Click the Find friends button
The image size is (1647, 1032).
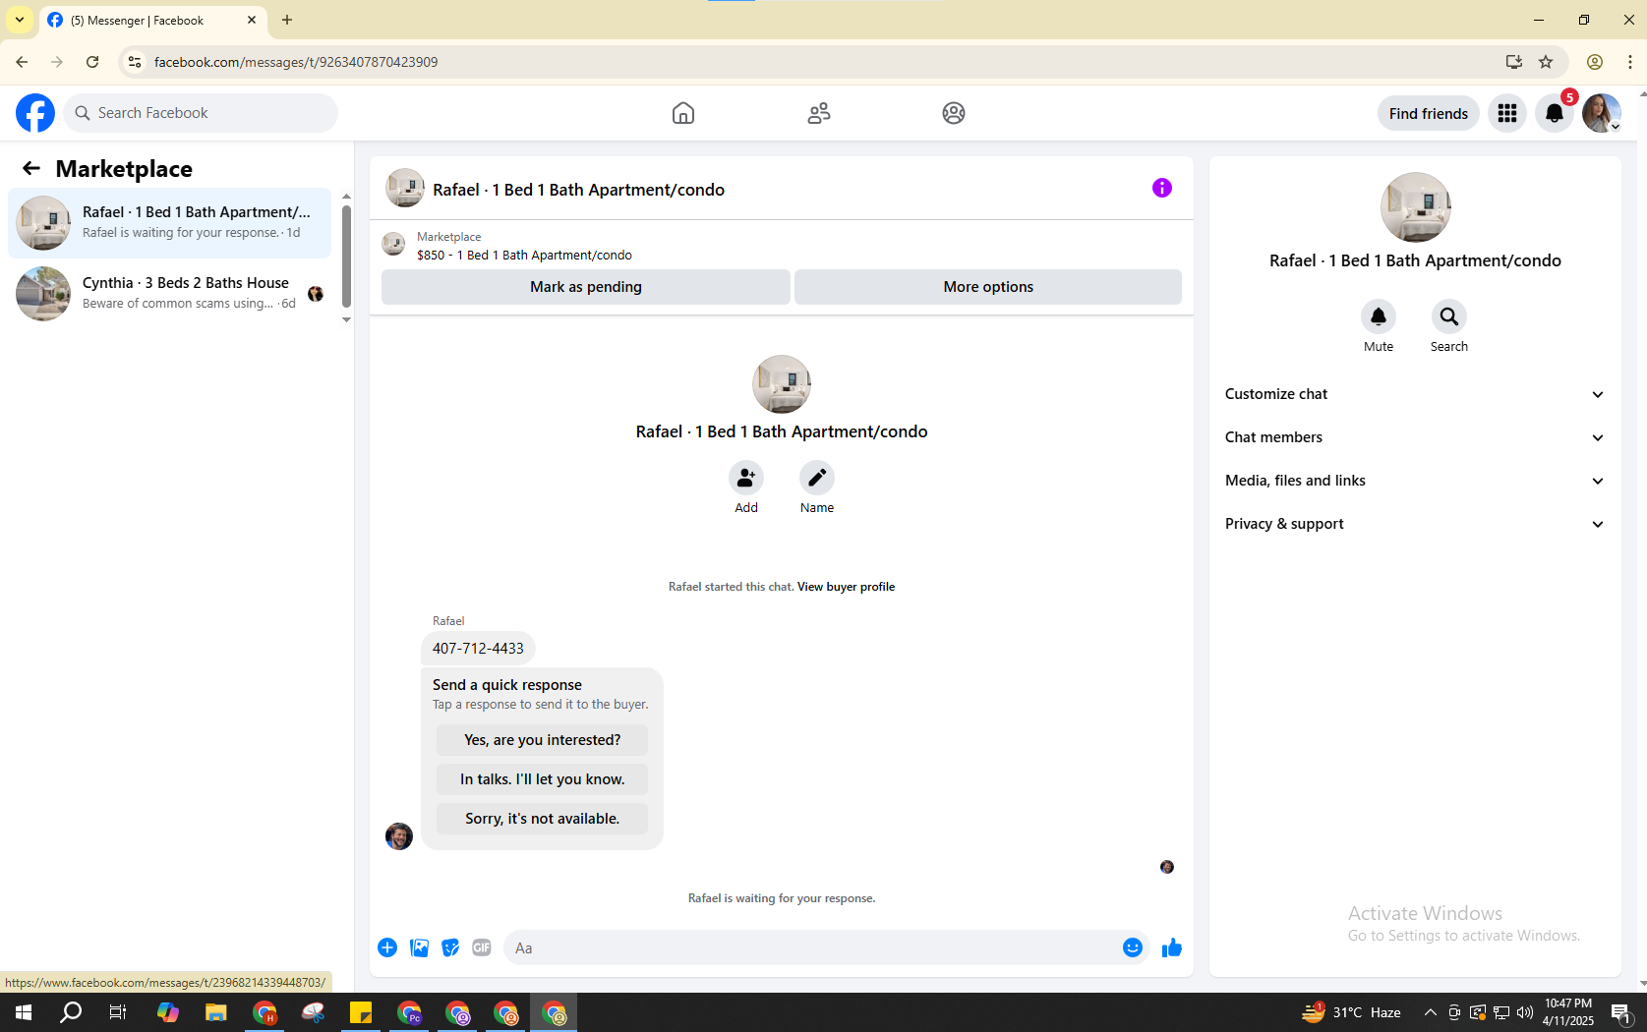pyautogui.click(x=1429, y=113)
